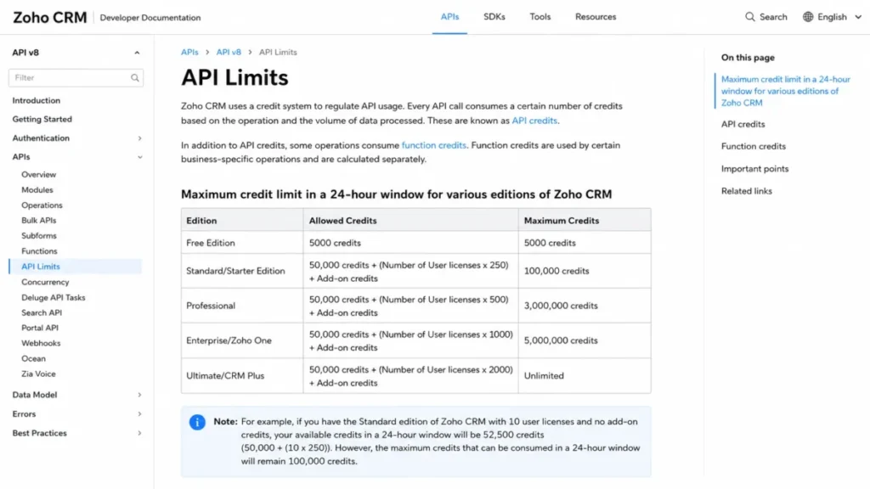Image resolution: width=870 pixels, height=489 pixels.
Task: Click the Enterprise/Zoho One cell
Action: click(242, 340)
